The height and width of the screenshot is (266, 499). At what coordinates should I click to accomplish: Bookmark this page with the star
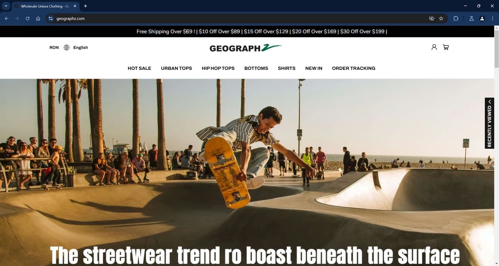tap(441, 19)
